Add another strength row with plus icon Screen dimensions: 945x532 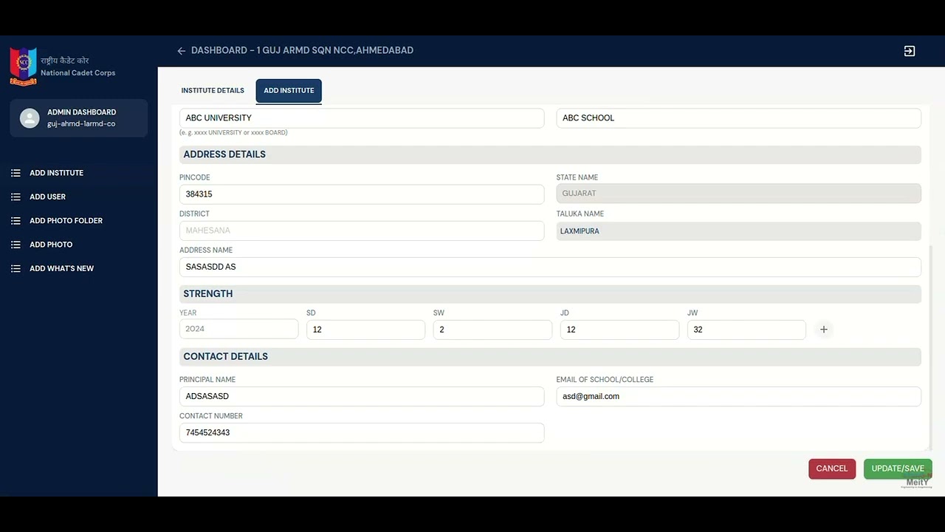(824, 330)
